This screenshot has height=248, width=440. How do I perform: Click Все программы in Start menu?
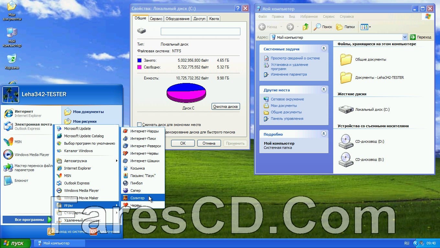27,220
